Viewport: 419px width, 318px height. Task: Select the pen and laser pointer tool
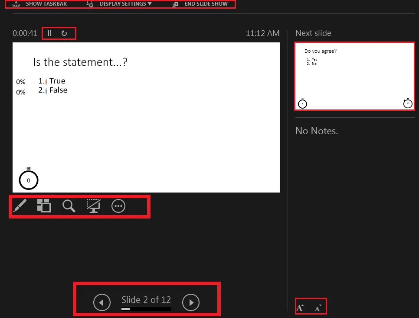pyautogui.click(x=20, y=206)
